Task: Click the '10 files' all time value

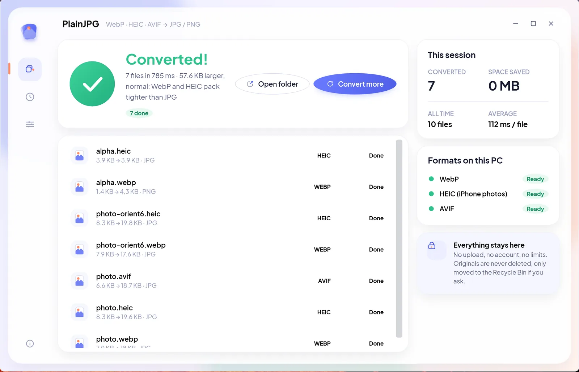Action: (x=440, y=125)
